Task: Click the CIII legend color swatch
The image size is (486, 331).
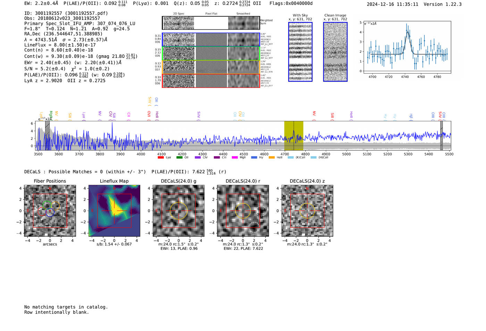Action: [217, 158]
